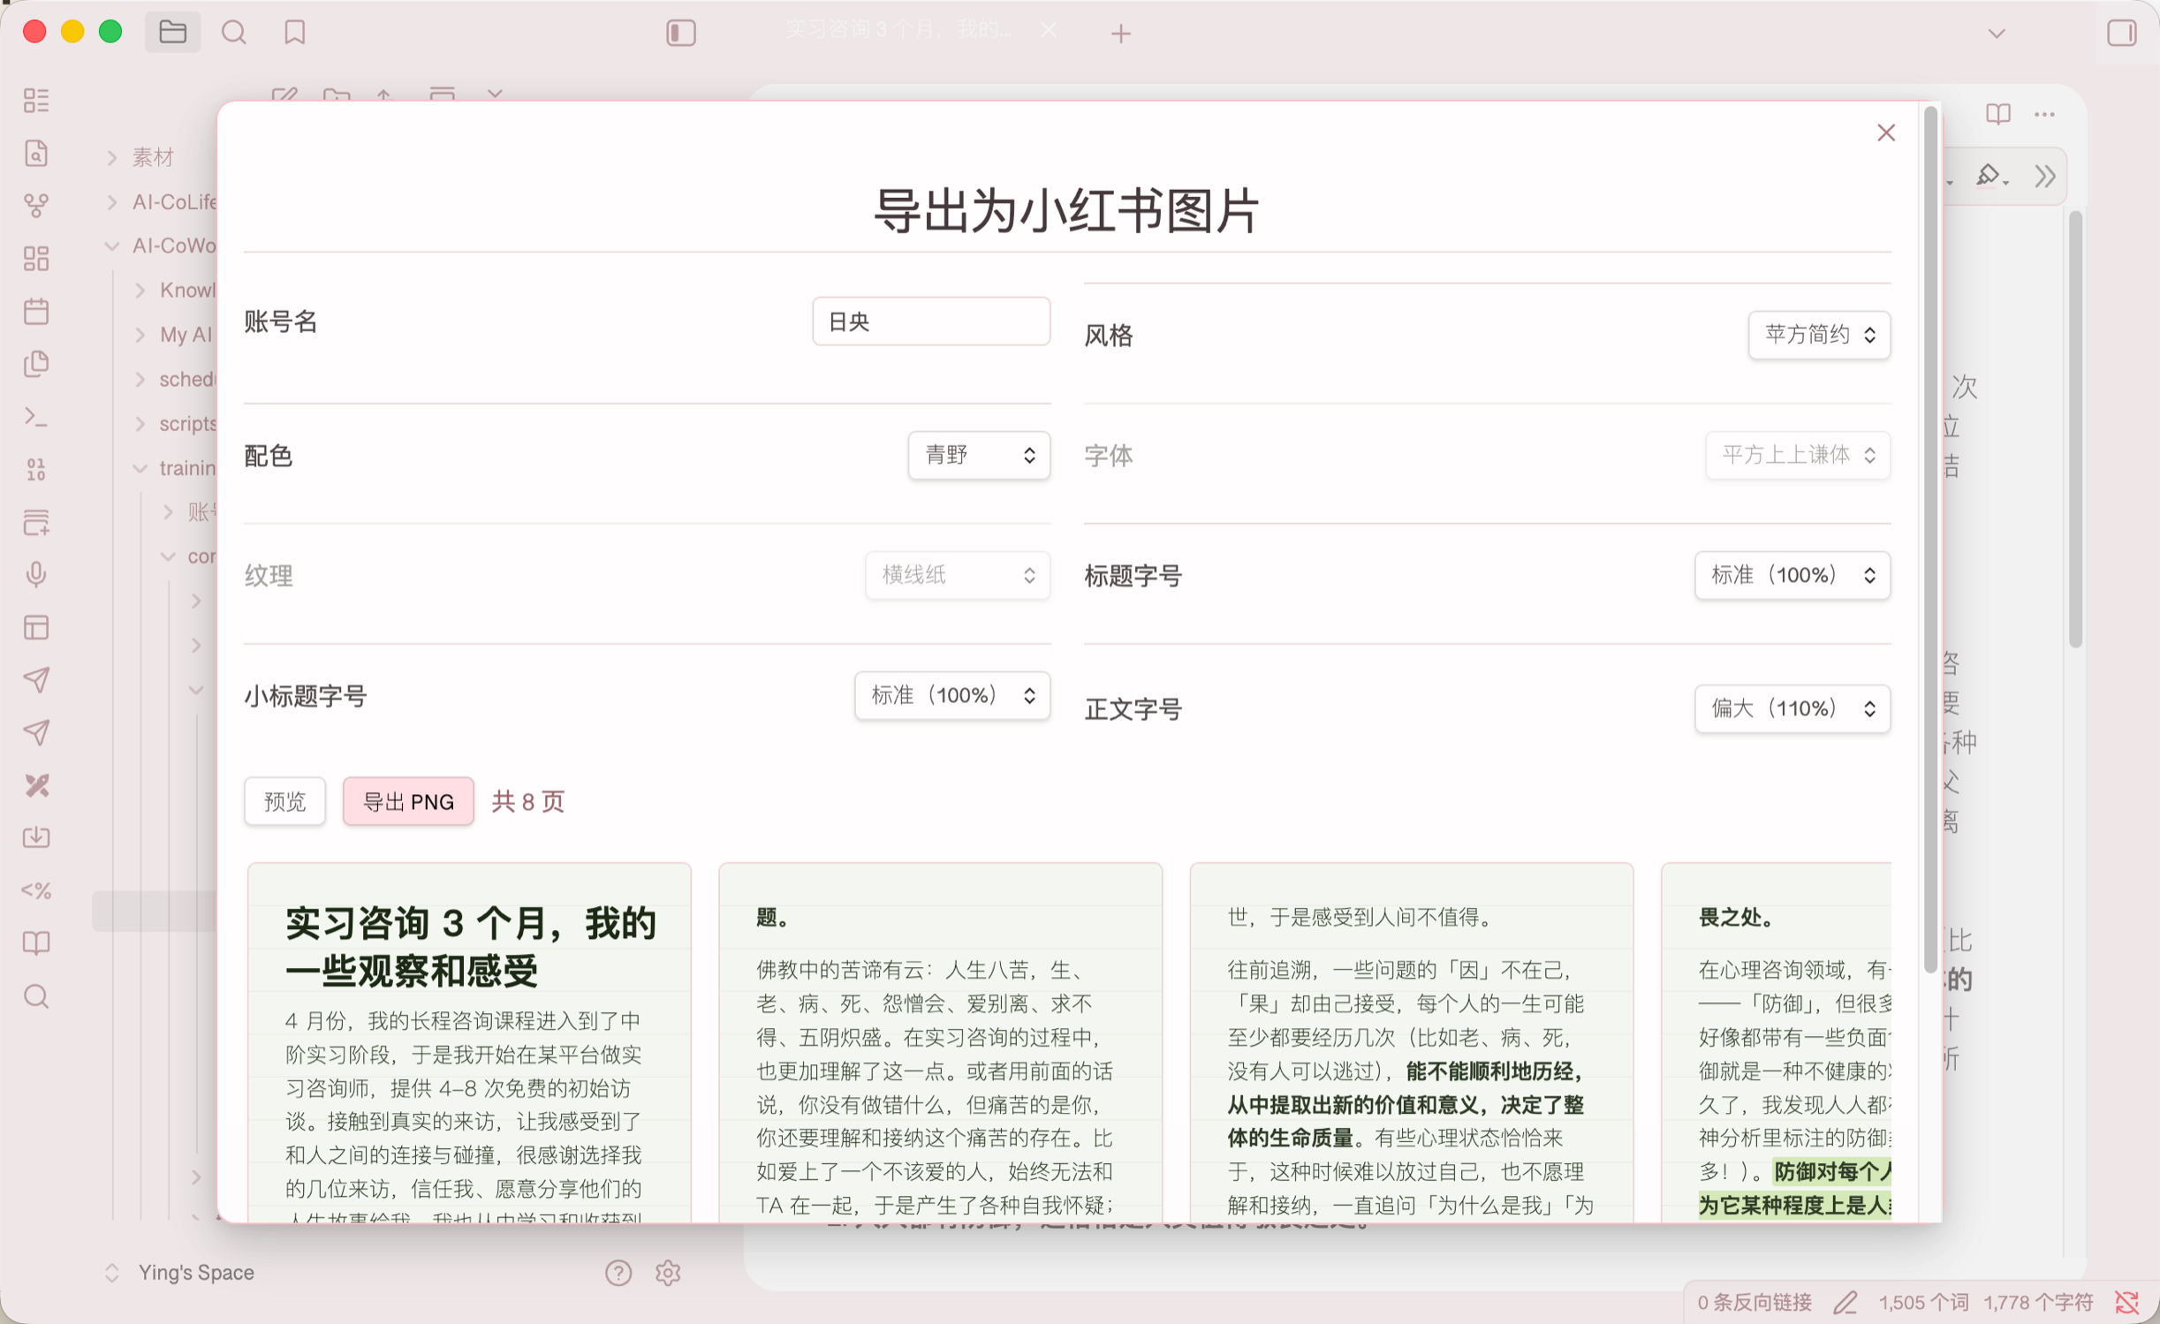The height and width of the screenshot is (1324, 2160).
Task: Click the pencil edit-mode icon in status bar
Action: coord(1845,1302)
